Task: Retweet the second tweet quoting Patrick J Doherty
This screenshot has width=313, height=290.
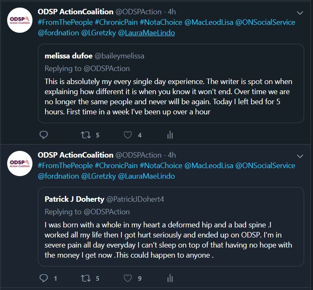Action: [x=86, y=278]
